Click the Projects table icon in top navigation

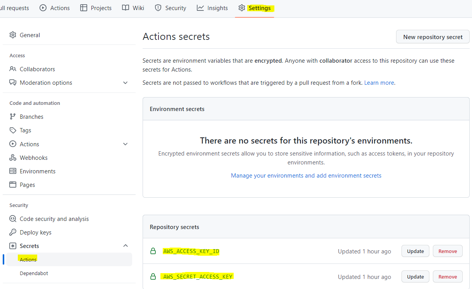[84, 8]
